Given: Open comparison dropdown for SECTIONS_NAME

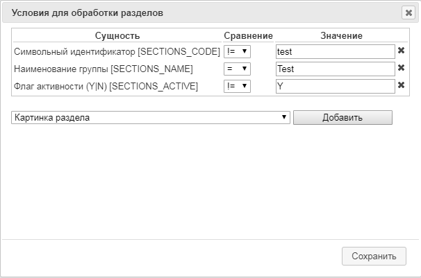Looking at the screenshot, I should 237,69.
